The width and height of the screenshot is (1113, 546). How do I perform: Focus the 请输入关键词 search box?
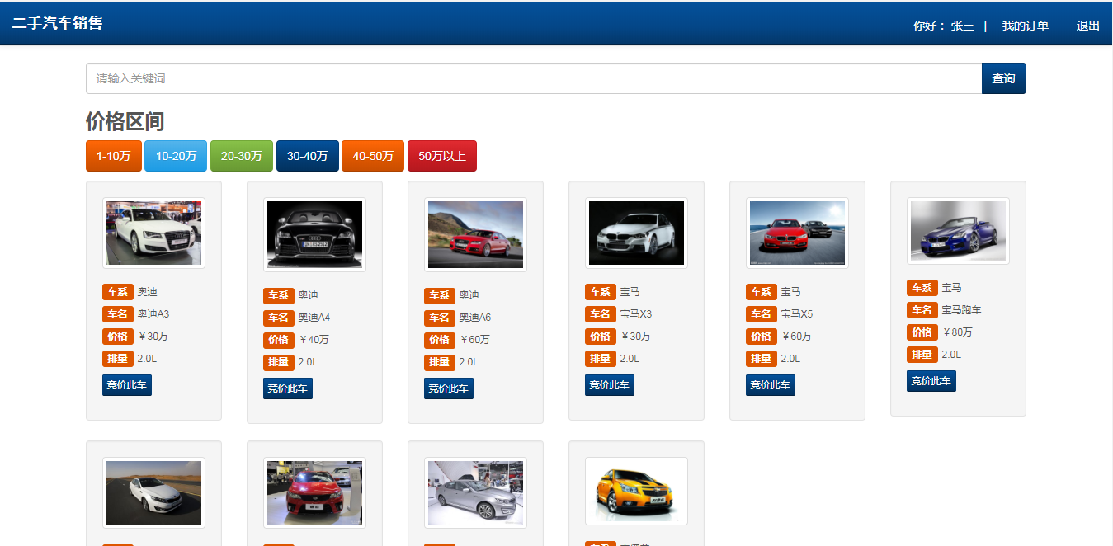click(x=534, y=78)
